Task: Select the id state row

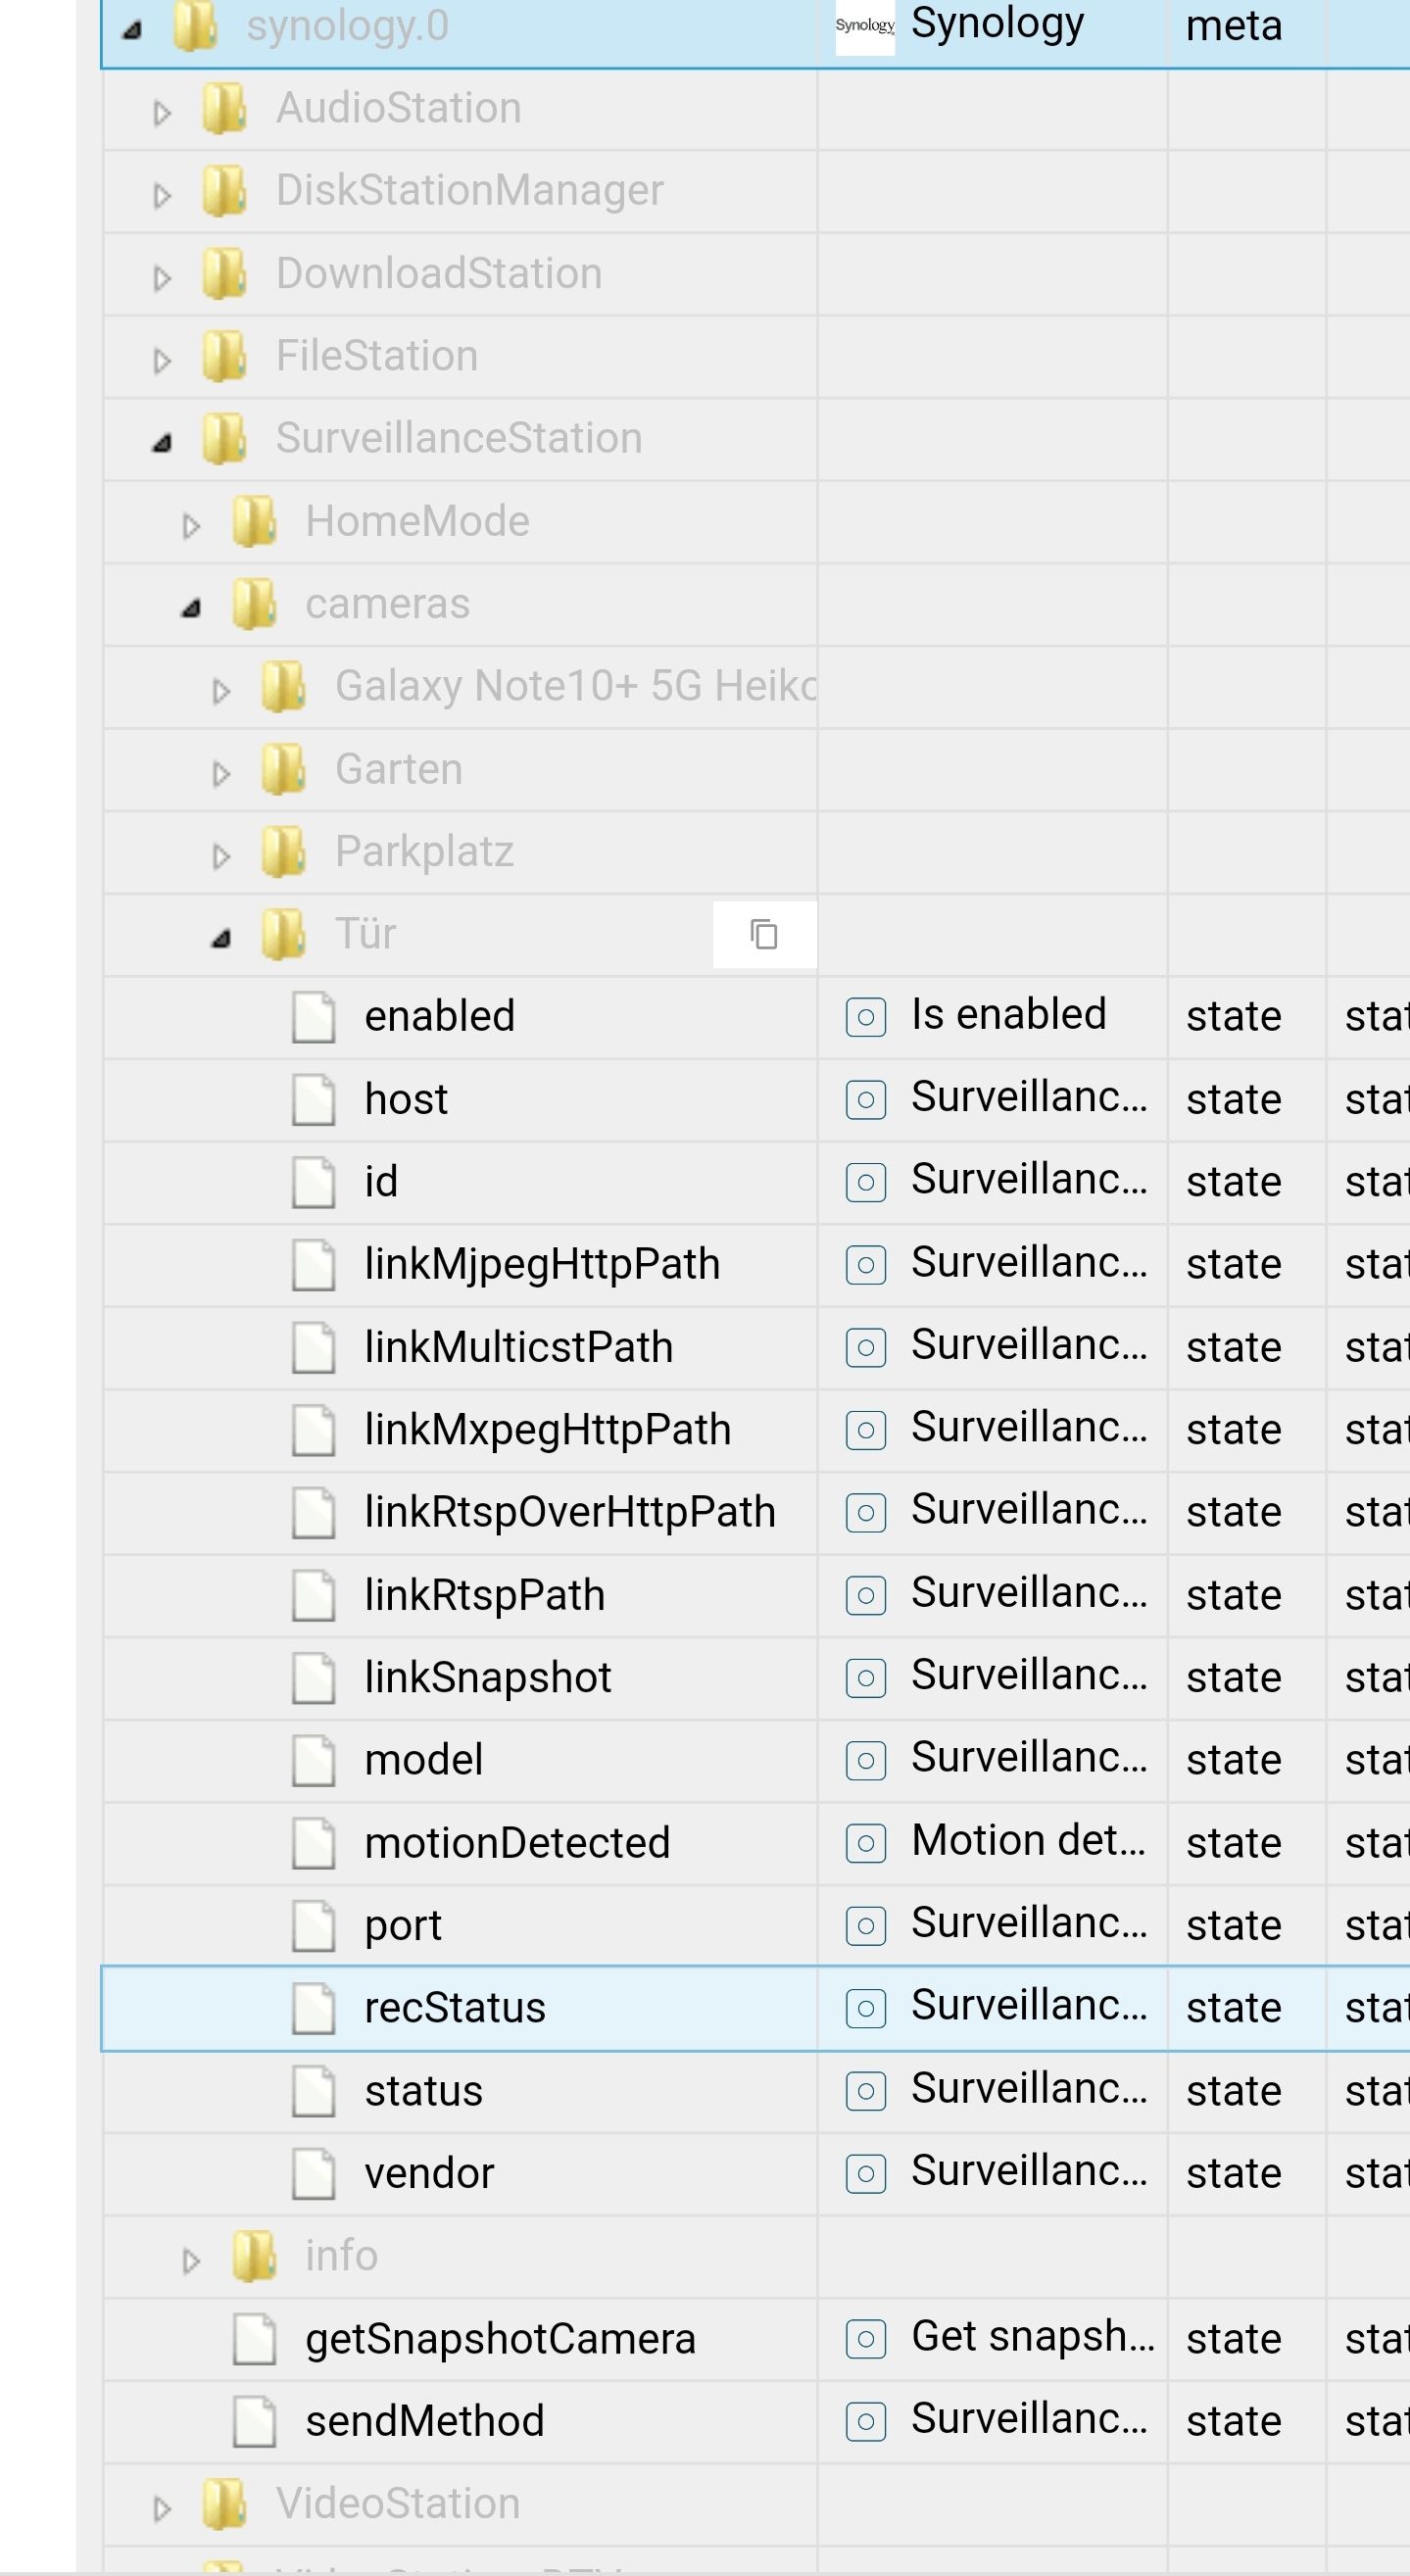Action: pyautogui.click(x=756, y=1183)
